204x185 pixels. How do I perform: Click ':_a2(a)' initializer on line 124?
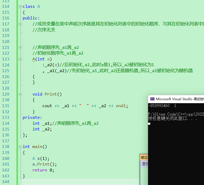coord(51,65)
